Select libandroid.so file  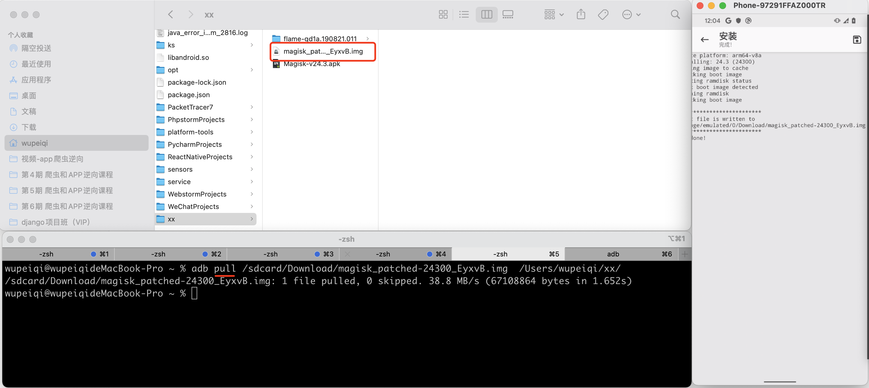coord(205,57)
